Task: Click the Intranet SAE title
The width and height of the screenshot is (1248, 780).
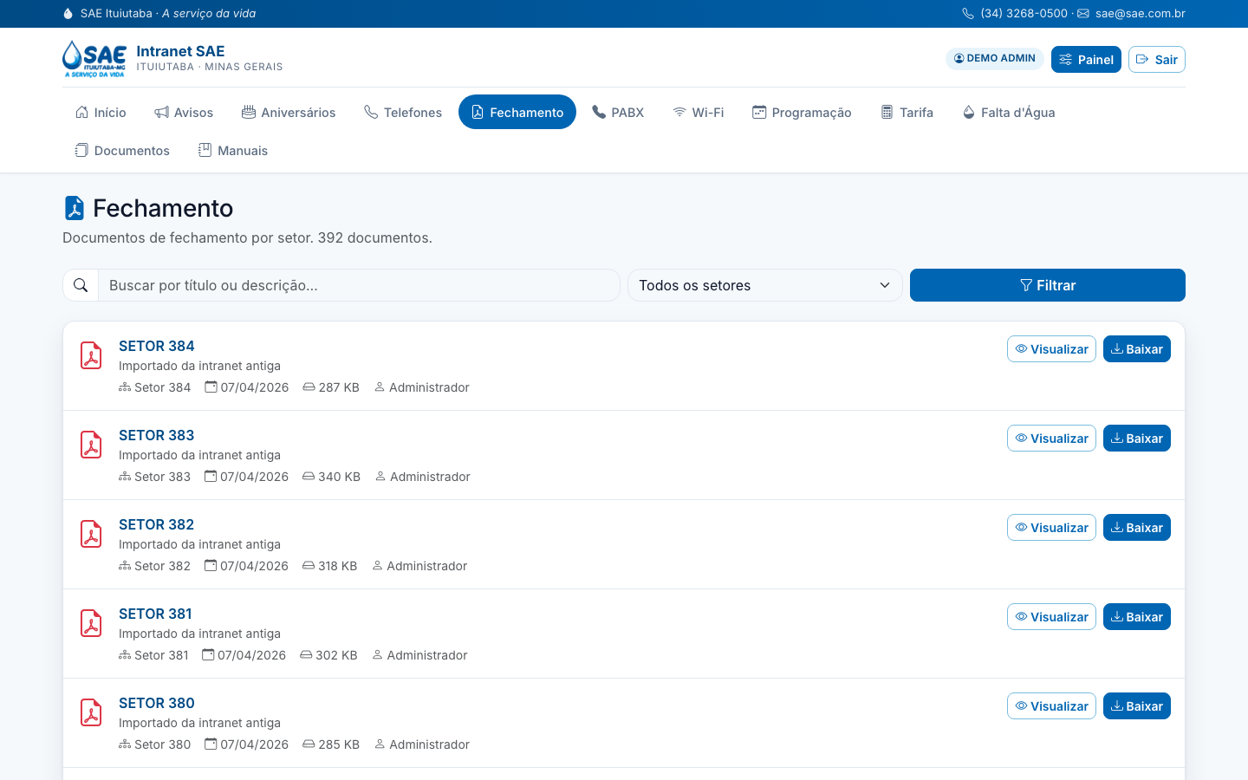Action: point(180,51)
